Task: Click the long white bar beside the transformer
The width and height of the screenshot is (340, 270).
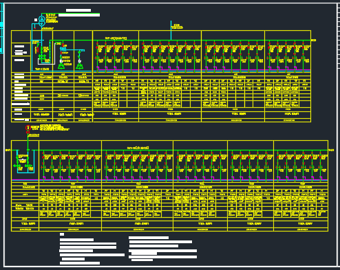Action: [79, 15]
